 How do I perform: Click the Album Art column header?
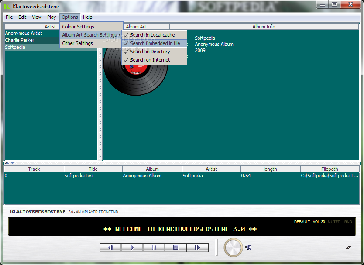(x=146, y=27)
